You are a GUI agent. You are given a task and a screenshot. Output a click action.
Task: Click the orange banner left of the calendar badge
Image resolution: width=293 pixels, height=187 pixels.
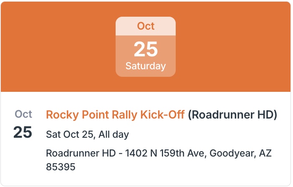[58, 47]
